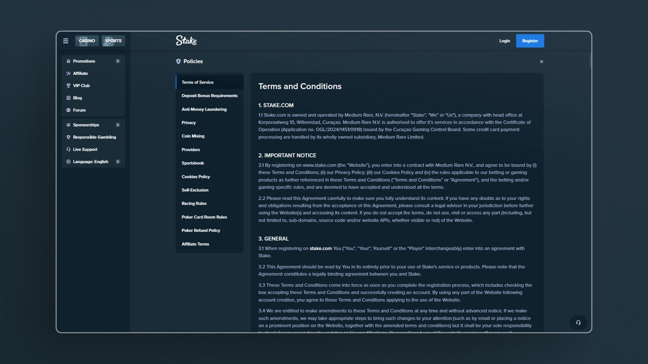Click the Responsible Gambling shield icon
The width and height of the screenshot is (648, 364).
point(69,137)
